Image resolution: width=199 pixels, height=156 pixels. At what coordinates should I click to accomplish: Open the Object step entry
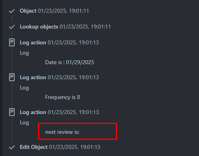[x=28, y=11]
